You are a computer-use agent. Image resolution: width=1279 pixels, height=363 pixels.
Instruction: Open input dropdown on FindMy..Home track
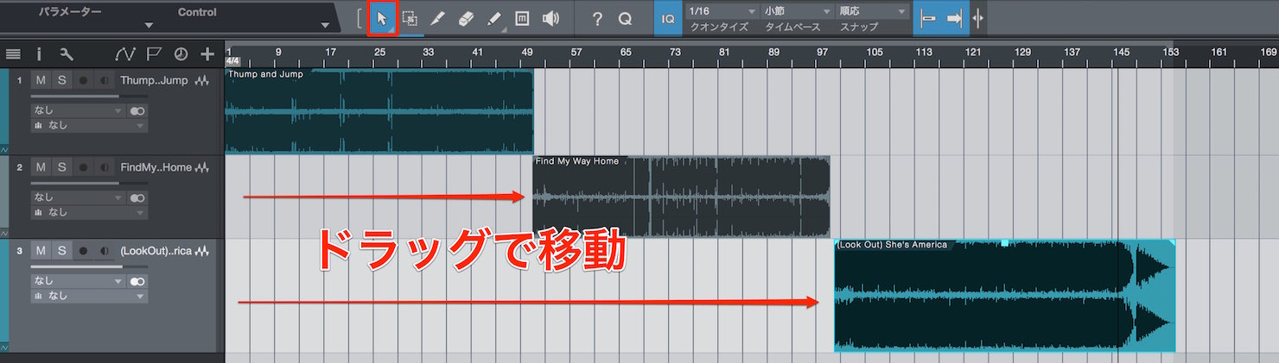pyautogui.click(x=78, y=197)
